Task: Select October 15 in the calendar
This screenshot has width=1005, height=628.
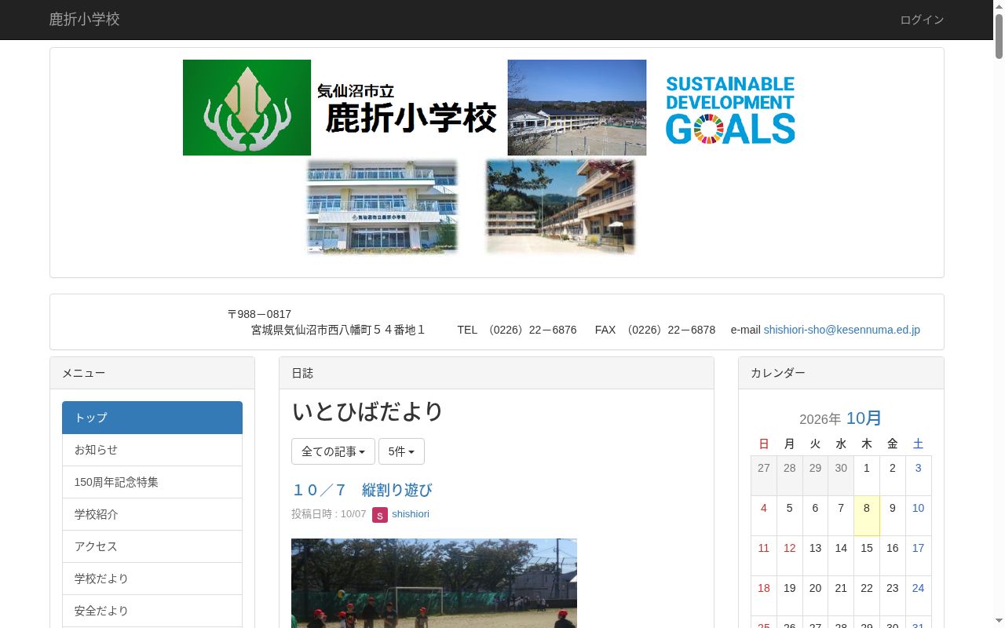Action: [x=867, y=556]
